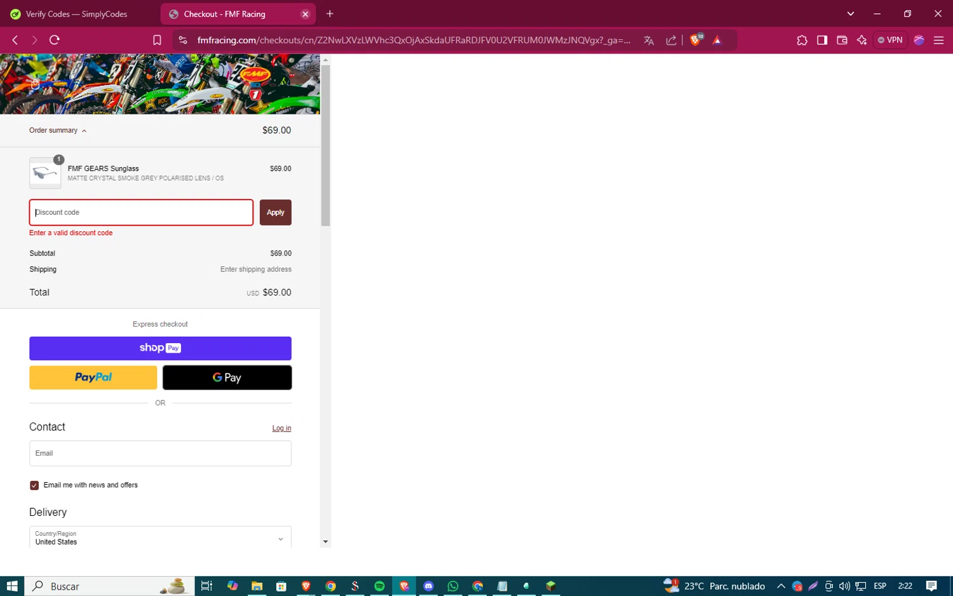Bookmark this page
The height and width of the screenshot is (596, 953).
(157, 40)
